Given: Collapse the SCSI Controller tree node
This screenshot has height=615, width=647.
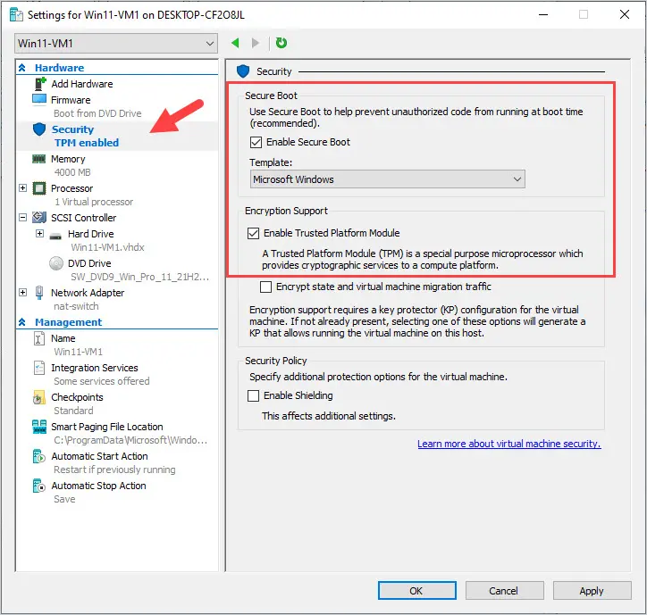Looking at the screenshot, I should pos(22,217).
